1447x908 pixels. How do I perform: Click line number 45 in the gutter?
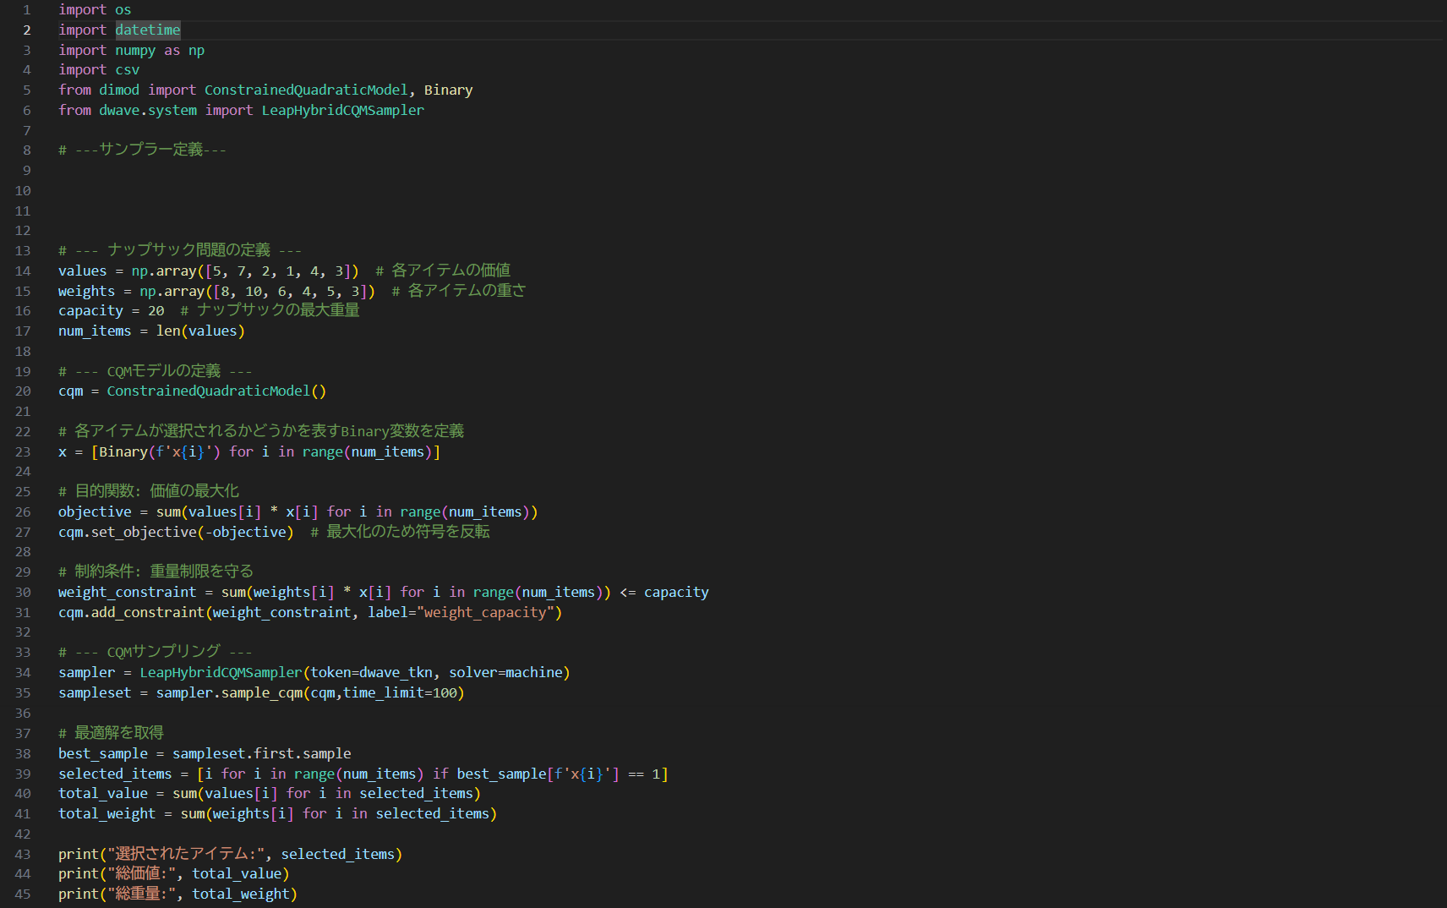coord(23,894)
